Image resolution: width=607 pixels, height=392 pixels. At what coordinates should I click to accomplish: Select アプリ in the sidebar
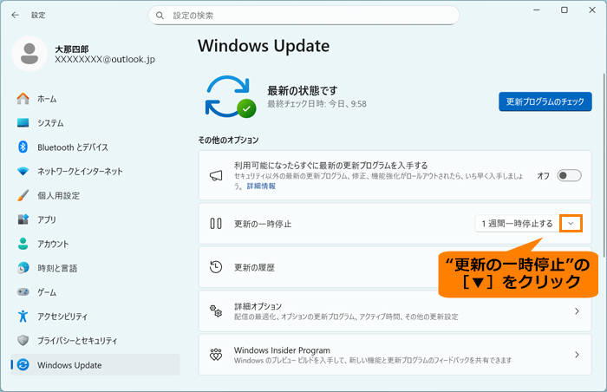[95, 219]
